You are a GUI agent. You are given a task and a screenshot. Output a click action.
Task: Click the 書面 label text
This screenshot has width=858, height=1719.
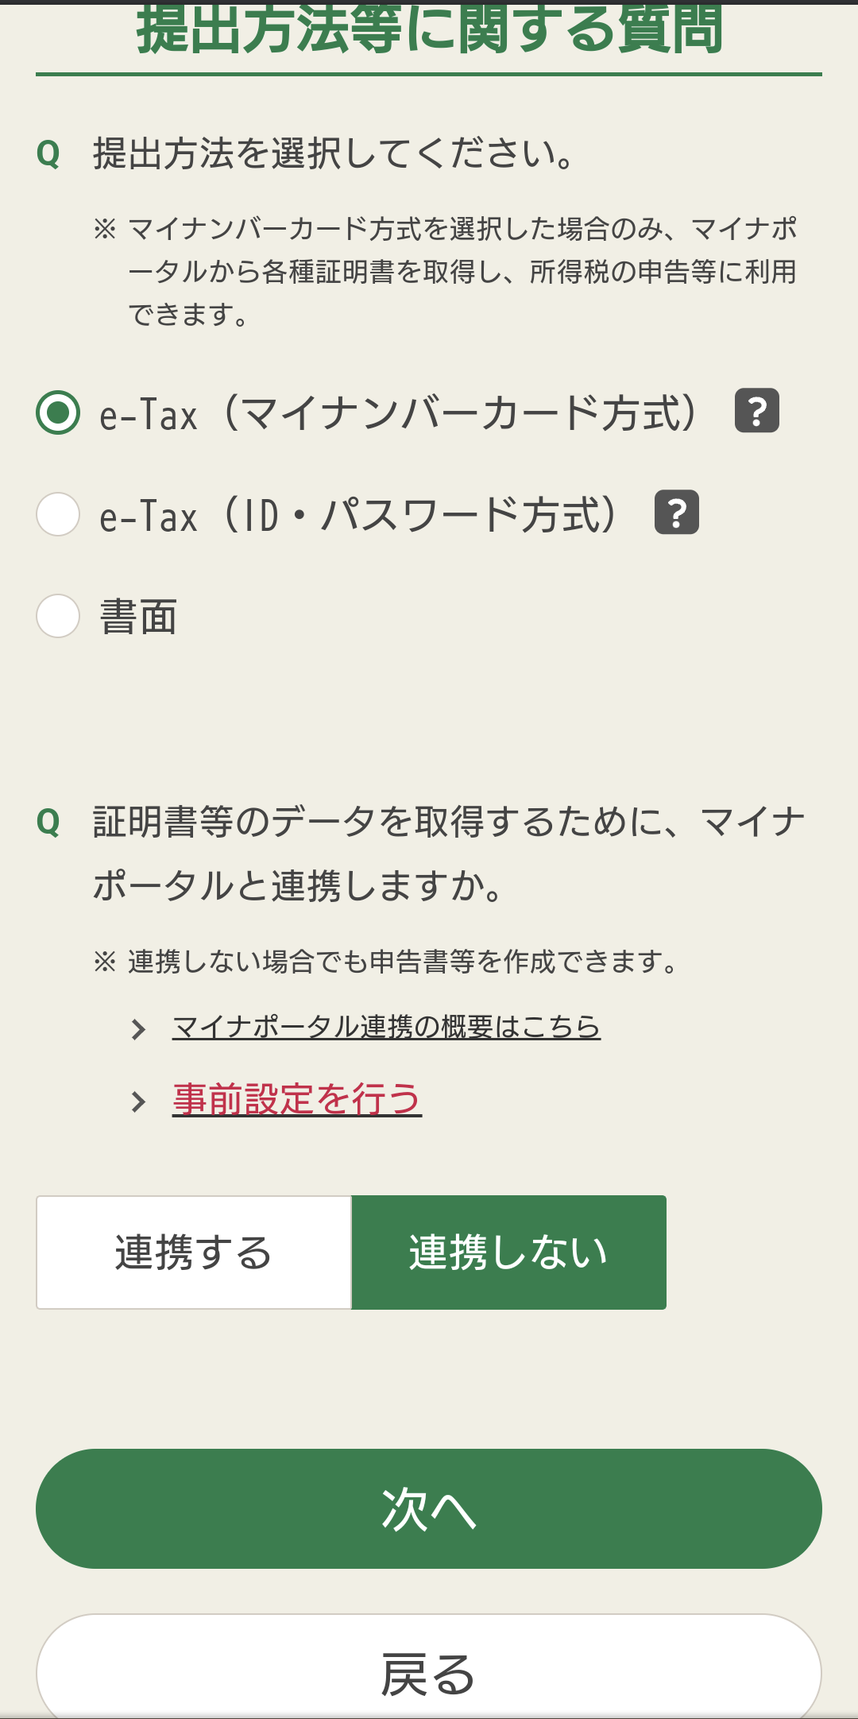pos(138,618)
